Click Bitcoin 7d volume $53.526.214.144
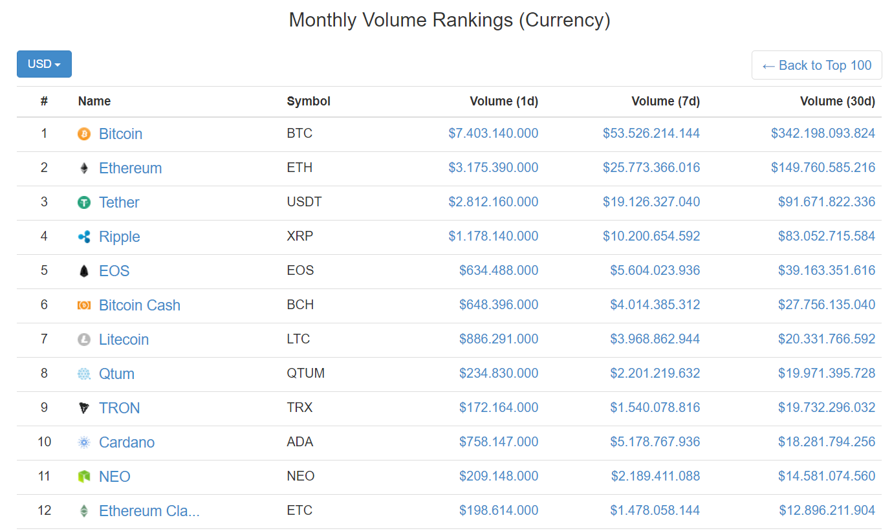 (651, 133)
